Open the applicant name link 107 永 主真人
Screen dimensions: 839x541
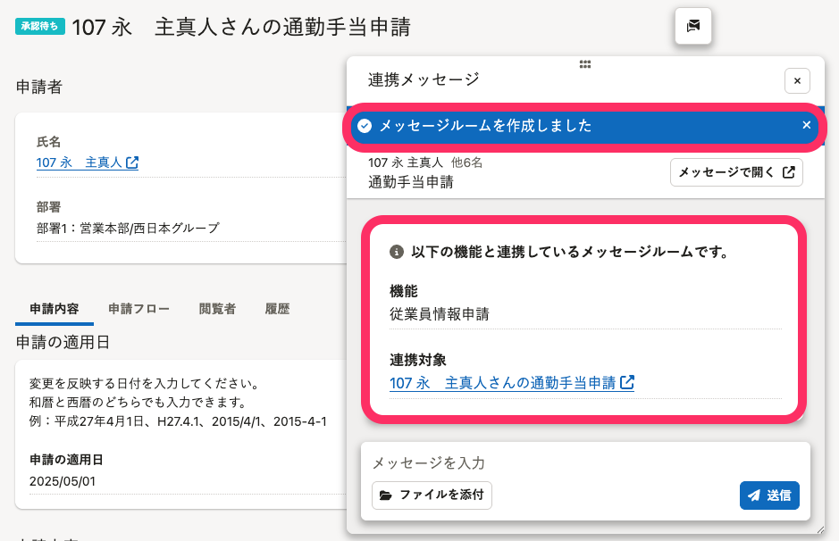[x=79, y=162]
